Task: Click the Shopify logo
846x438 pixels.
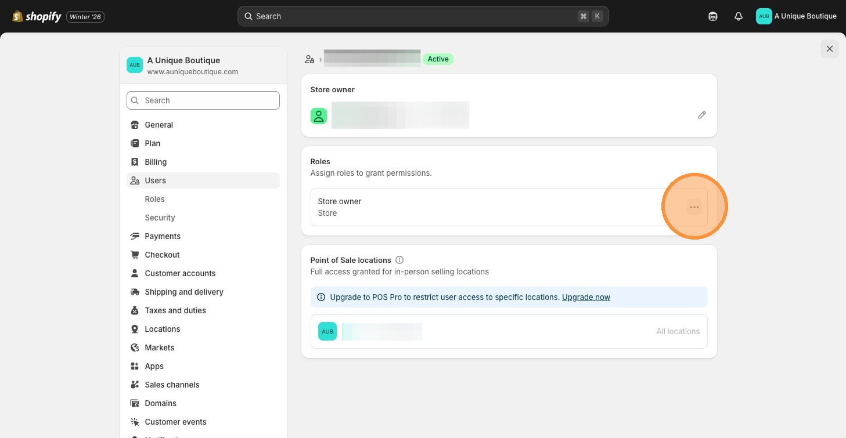Action: point(37,16)
